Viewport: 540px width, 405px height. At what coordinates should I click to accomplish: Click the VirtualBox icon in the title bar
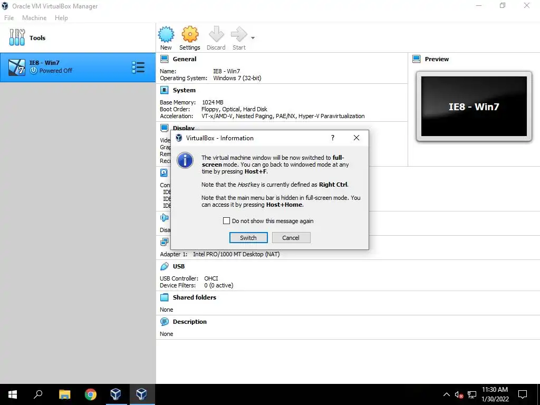click(5, 6)
